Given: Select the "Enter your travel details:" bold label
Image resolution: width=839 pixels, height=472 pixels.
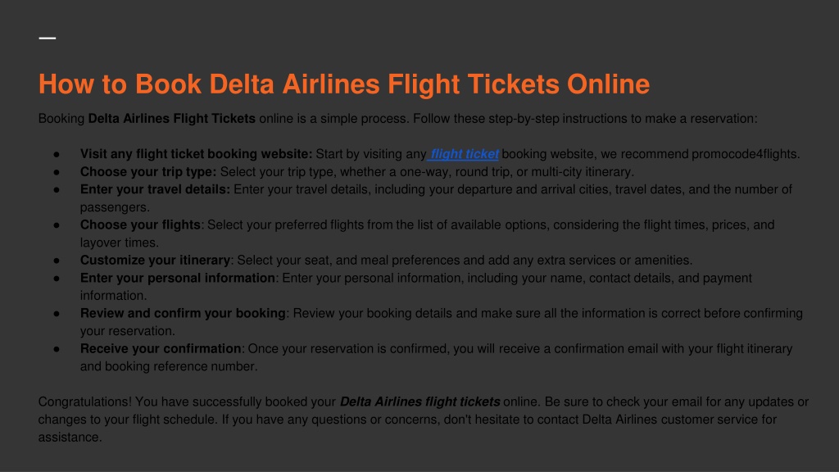Looking at the screenshot, I should pos(155,189).
